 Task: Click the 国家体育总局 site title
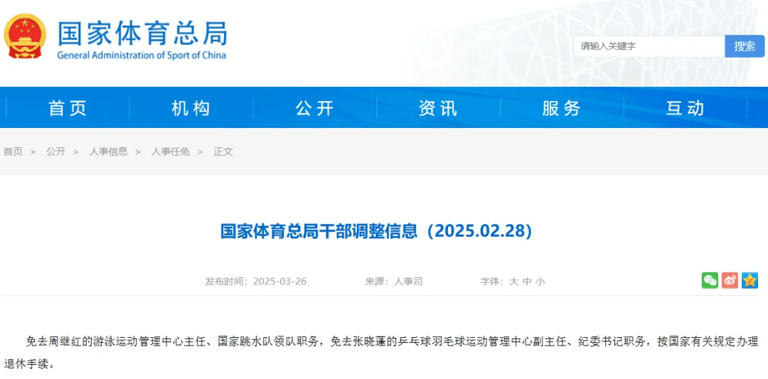[x=142, y=33]
